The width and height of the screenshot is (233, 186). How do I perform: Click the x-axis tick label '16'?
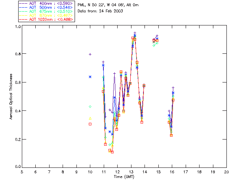point(172,172)
